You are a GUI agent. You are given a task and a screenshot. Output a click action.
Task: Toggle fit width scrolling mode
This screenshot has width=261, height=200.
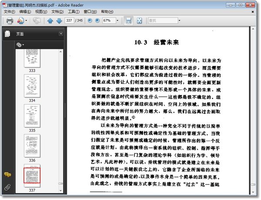coord(128,21)
